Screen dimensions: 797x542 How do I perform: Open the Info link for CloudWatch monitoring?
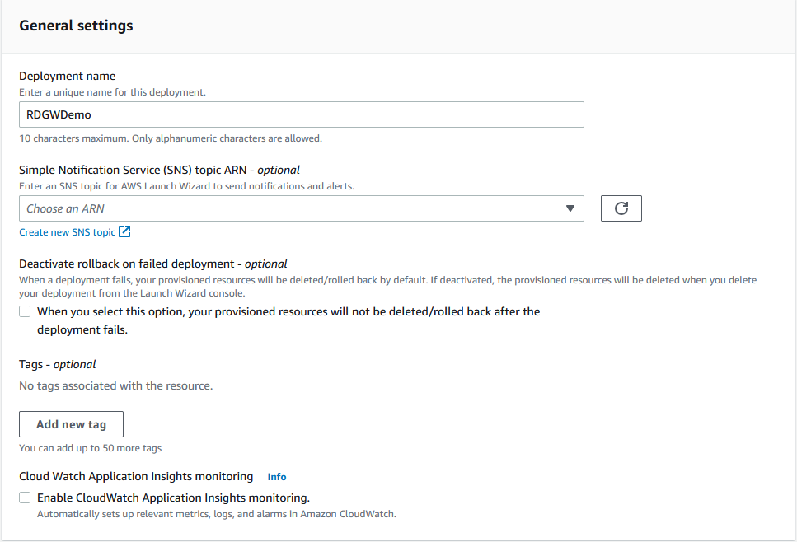[277, 477]
